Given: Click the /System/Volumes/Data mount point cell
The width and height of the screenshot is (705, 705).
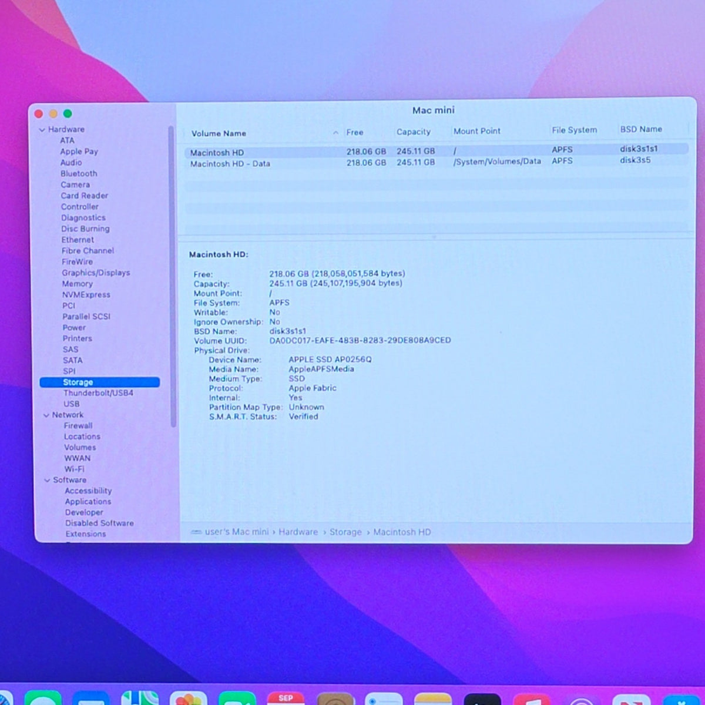Looking at the screenshot, I should point(497,162).
